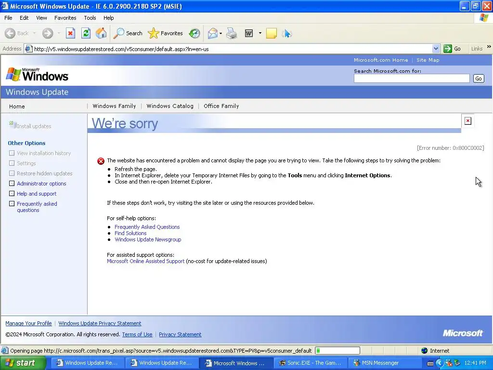Viewport: 493px width, 370px height.
Task: Refresh the page via toolbar icon
Action: tap(86, 33)
